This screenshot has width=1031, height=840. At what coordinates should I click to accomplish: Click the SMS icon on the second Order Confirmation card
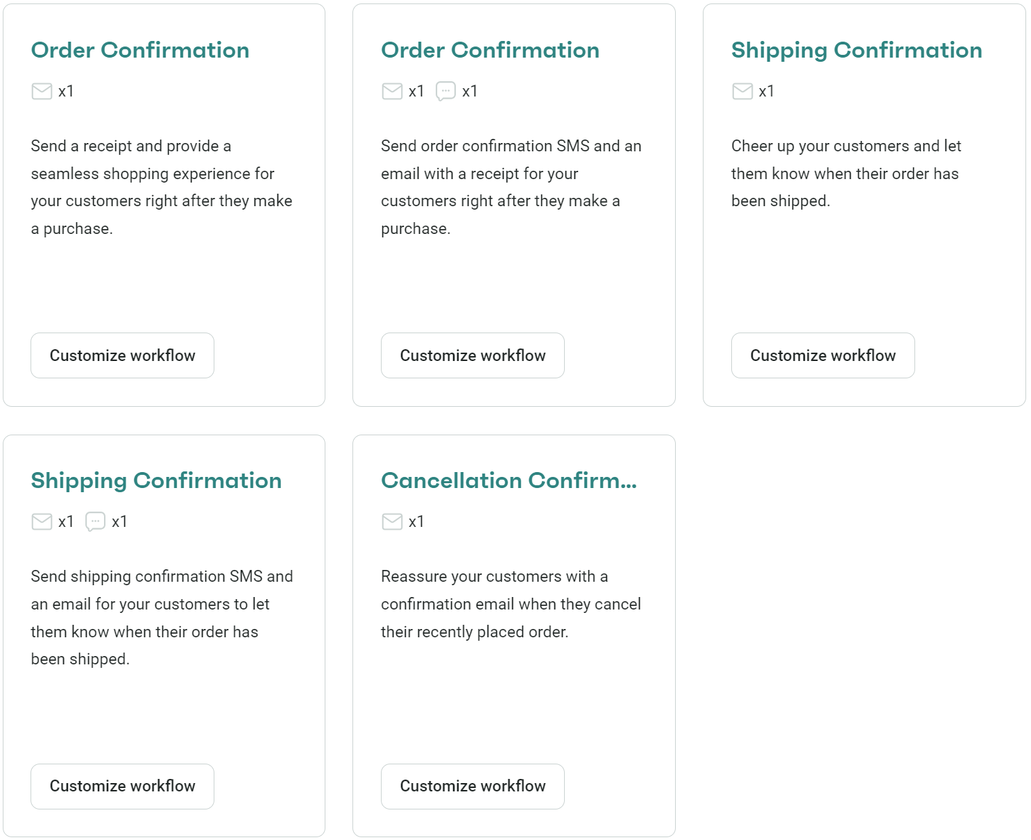(x=445, y=91)
